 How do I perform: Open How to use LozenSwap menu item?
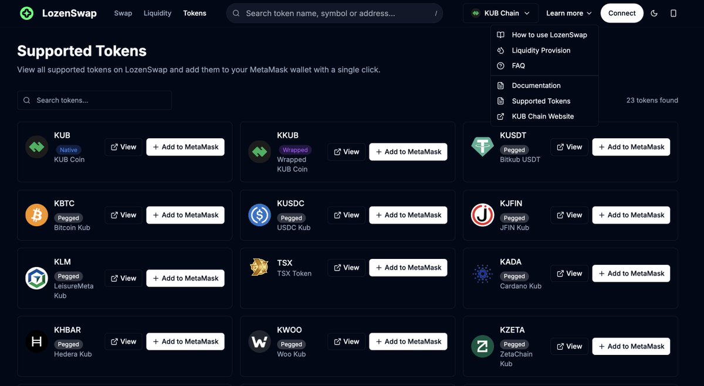click(x=544, y=35)
